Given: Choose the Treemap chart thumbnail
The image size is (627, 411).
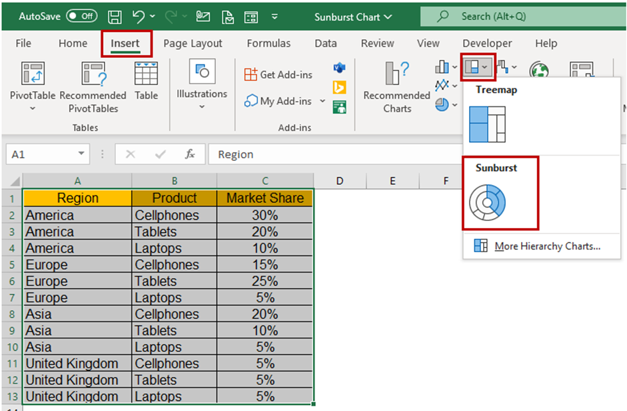Looking at the screenshot, I should click(487, 124).
